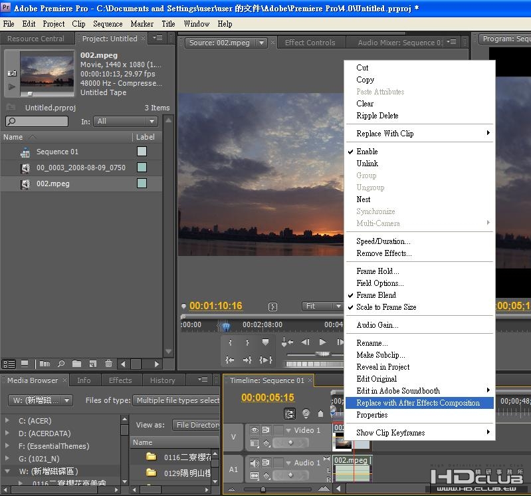Expand the D: (ACERDATA) drive
Image resolution: width=531 pixels, height=496 pixels.
(x=7, y=433)
